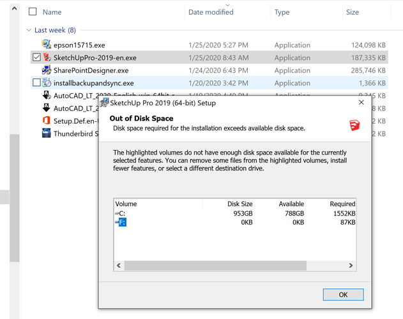Screen dimensions: 403x319
Task: Click the 285,746 KB size cell
Action: tap(369, 70)
